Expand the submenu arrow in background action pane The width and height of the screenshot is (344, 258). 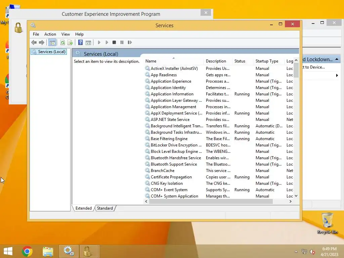337,76
